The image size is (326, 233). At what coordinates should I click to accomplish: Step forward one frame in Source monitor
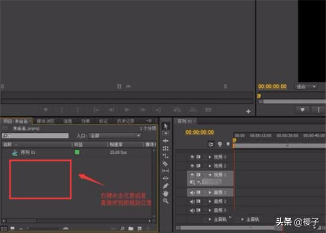143,110
